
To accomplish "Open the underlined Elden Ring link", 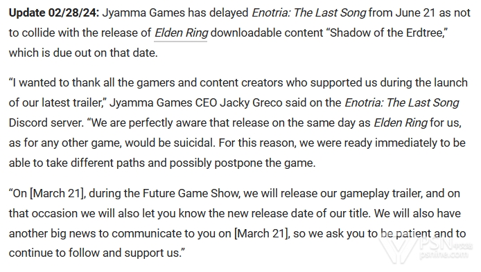I will [x=181, y=33].
